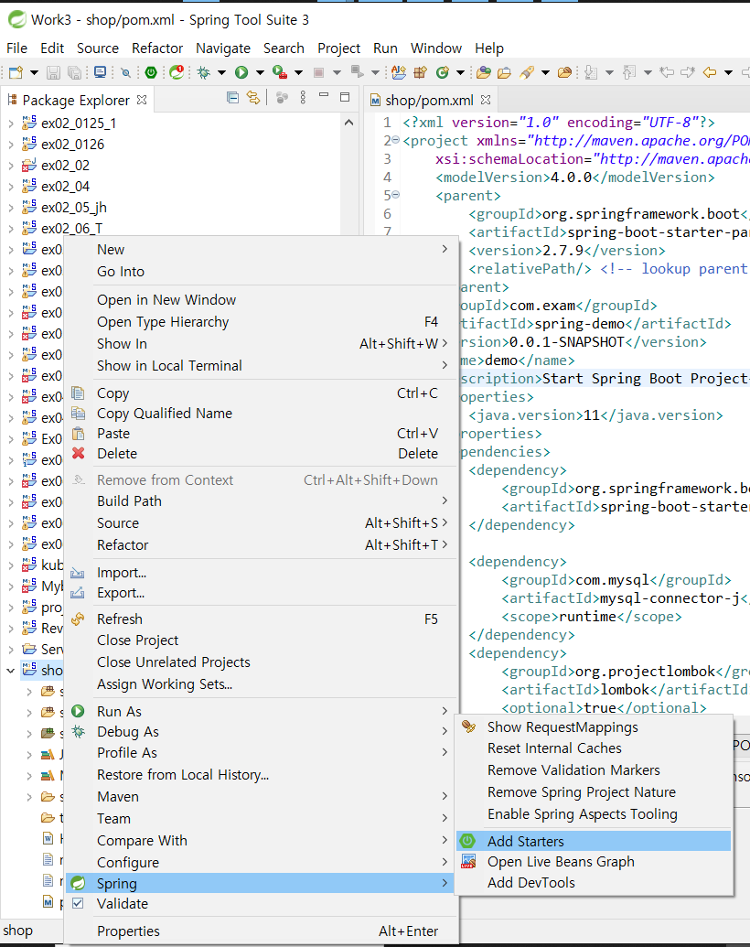Select the ex02_05_jh project
Viewport: 750px width, 947px height.
(x=74, y=208)
